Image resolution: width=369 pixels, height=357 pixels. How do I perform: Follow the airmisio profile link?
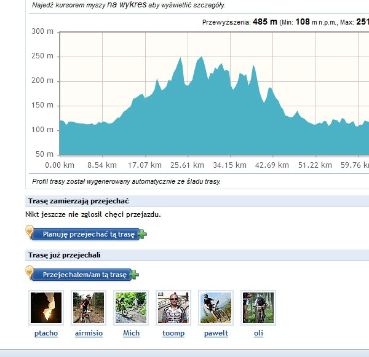pyautogui.click(x=89, y=333)
